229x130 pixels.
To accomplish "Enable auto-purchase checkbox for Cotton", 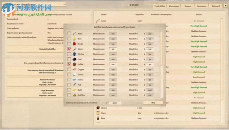I will [69, 75].
